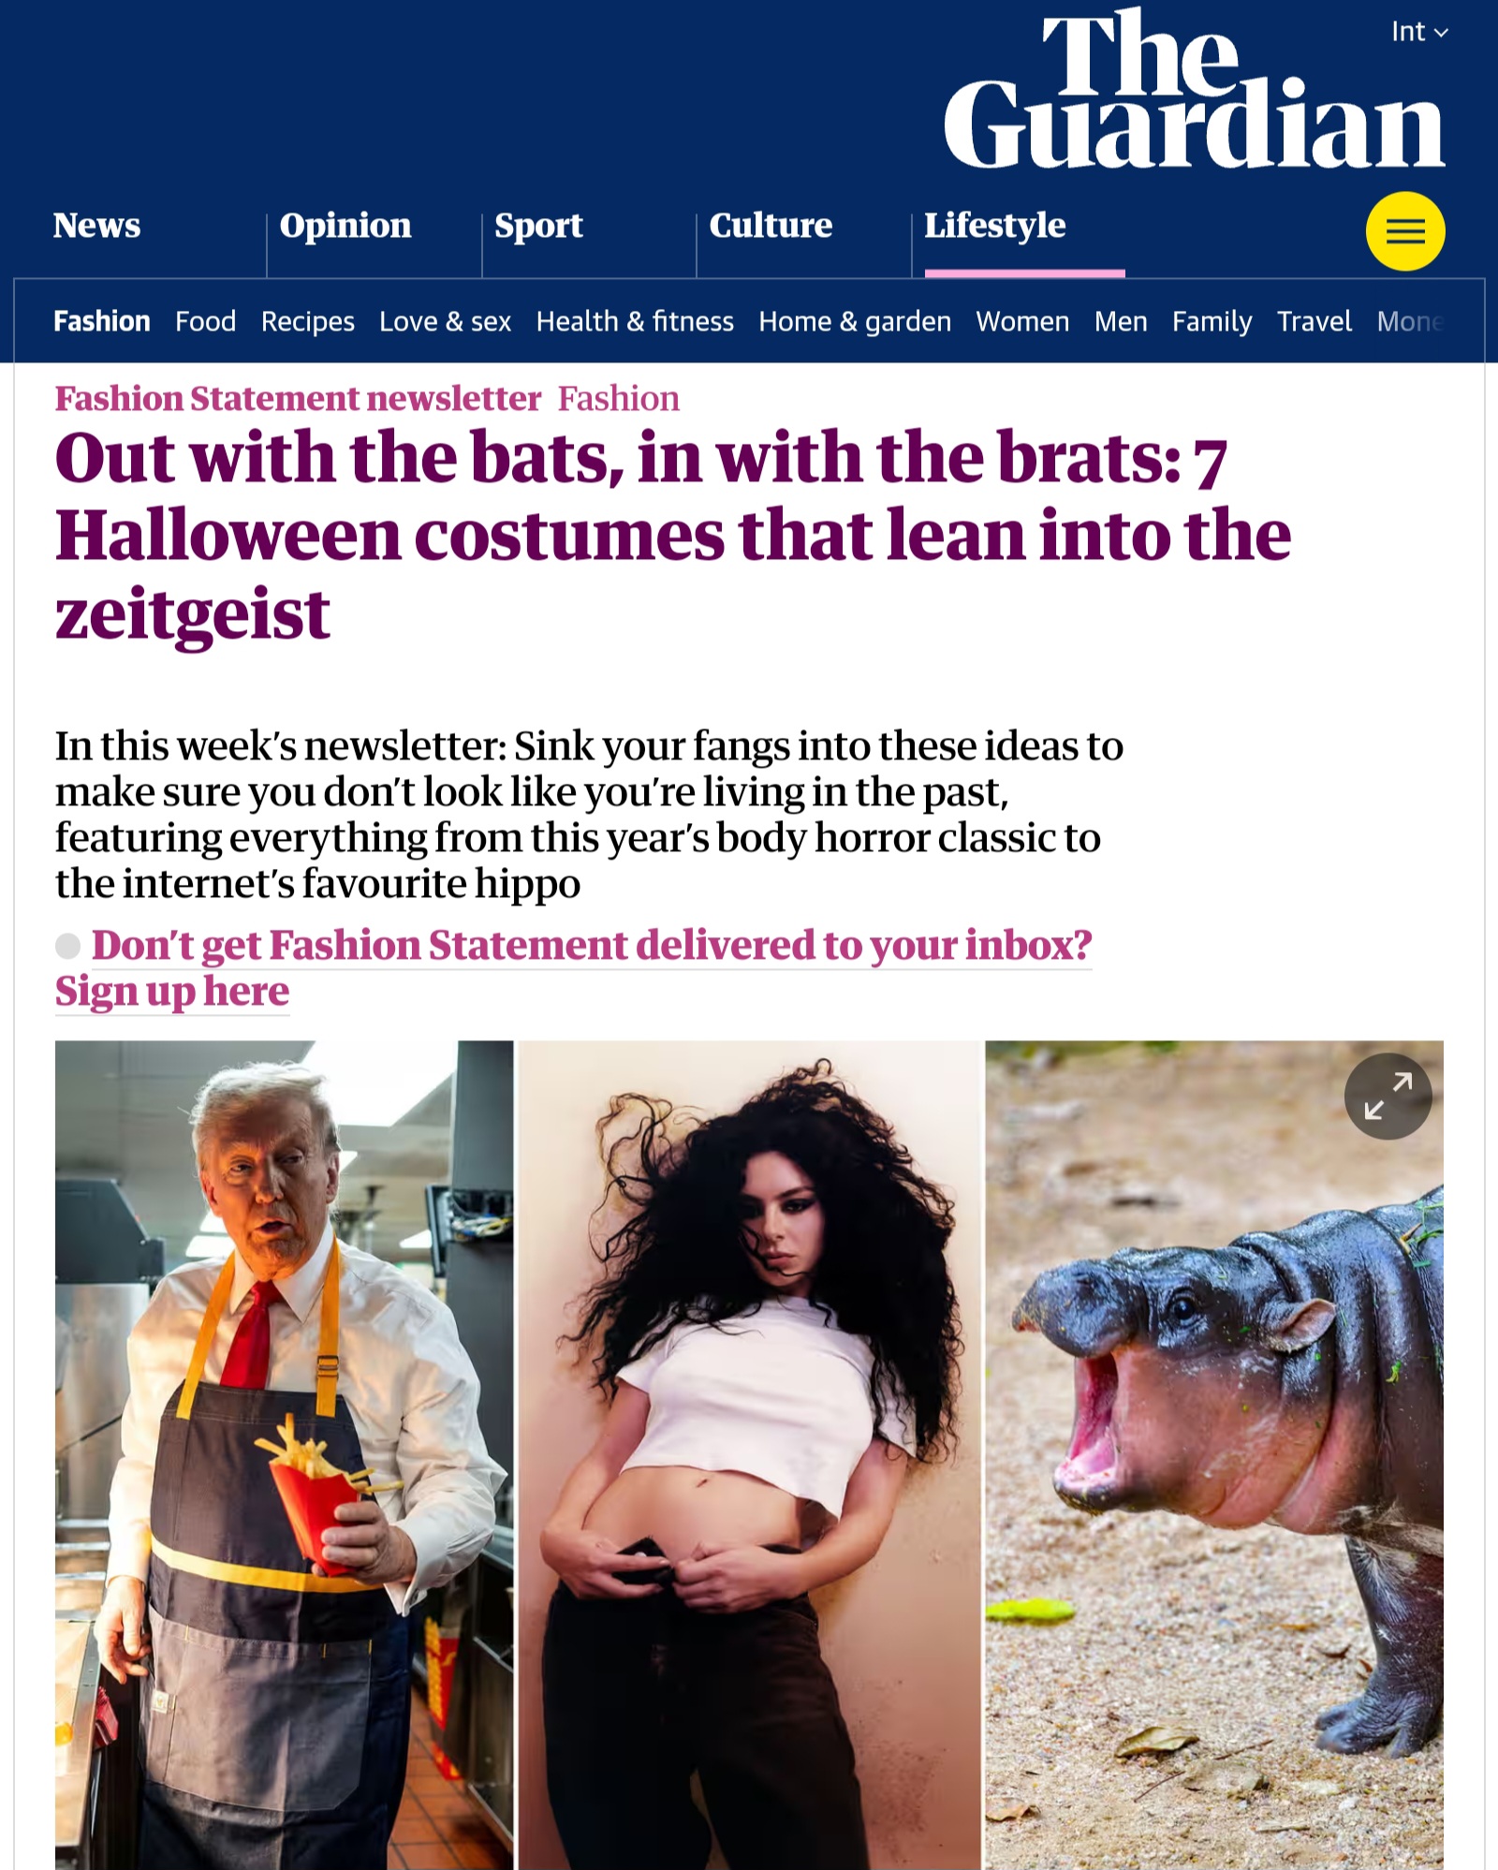This screenshot has width=1498, height=1870.
Task: Open Home & garden subsection
Action: [855, 321]
